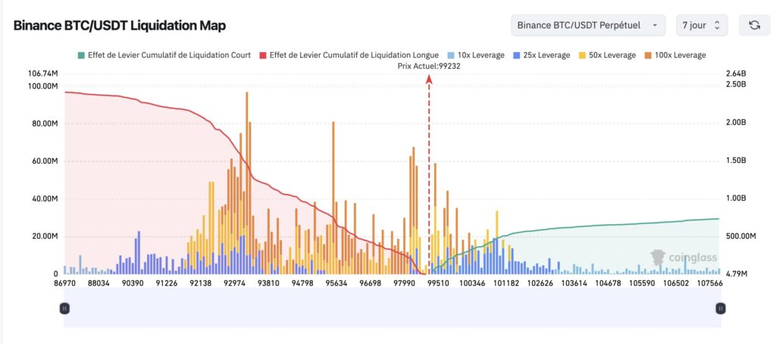Toggle the 10x Leverage legend series

tap(474, 55)
